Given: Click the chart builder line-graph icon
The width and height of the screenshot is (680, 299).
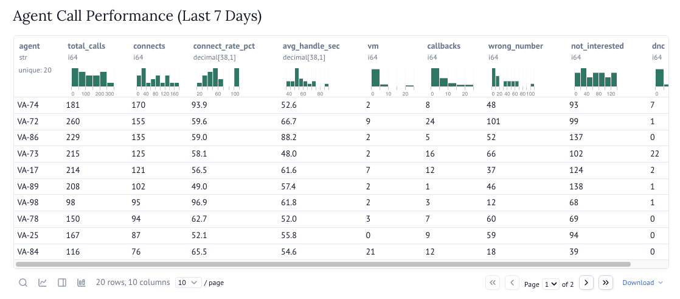Looking at the screenshot, I should (43, 283).
